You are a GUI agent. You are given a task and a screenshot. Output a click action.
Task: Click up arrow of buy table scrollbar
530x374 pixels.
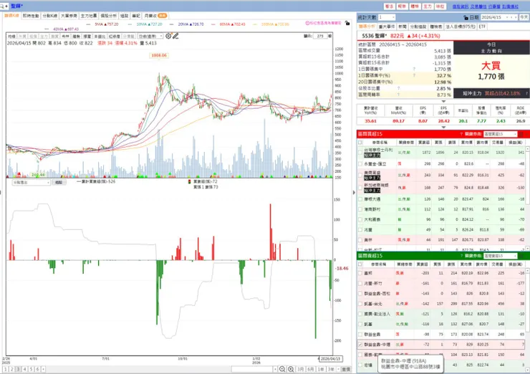tap(527, 149)
